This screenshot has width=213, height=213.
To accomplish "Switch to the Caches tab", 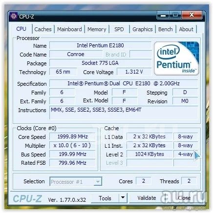I will [x=43, y=29].
